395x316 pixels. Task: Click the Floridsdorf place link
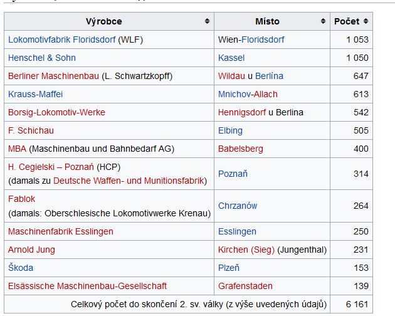(x=263, y=39)
